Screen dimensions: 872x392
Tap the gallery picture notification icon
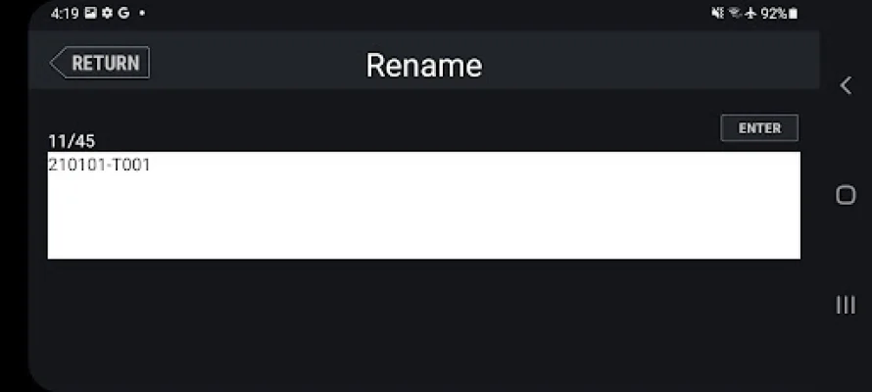click(90, 14)
